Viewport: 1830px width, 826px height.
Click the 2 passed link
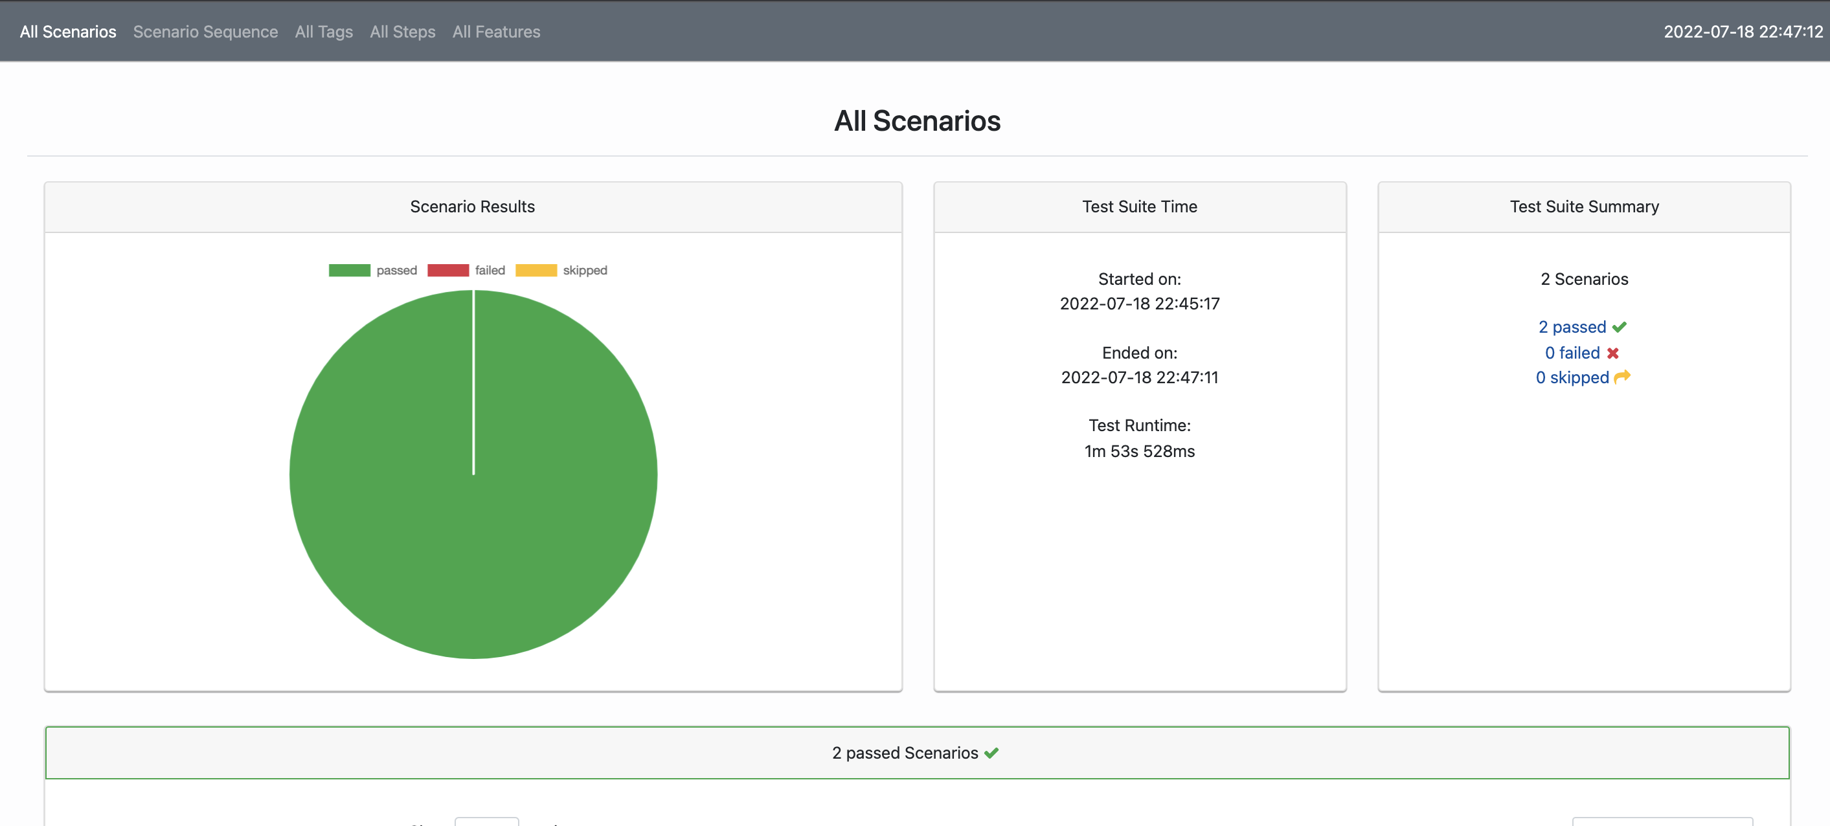(1572, 328)
